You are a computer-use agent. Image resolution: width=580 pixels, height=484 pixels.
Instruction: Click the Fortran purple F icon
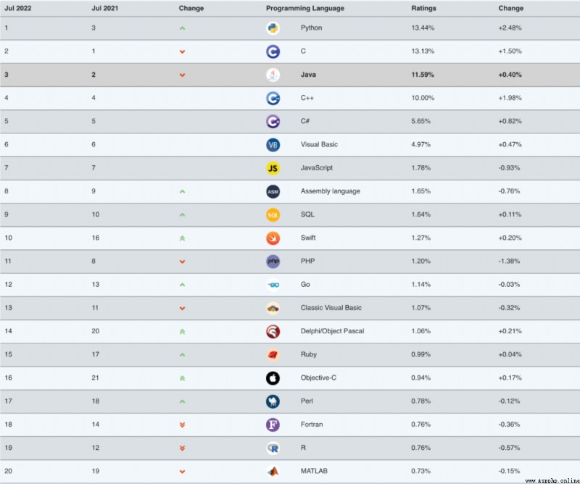(x=273, y=425)
